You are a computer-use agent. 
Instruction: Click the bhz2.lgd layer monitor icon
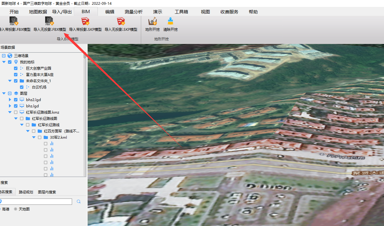[22, 100]
